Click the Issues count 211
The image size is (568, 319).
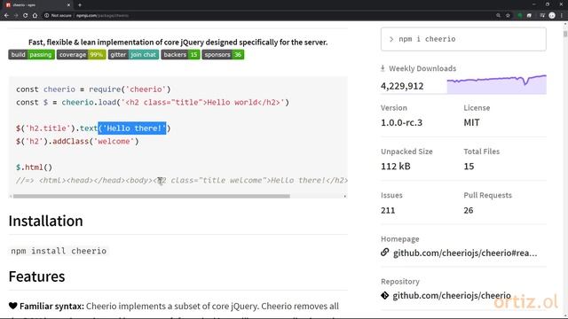388,210
